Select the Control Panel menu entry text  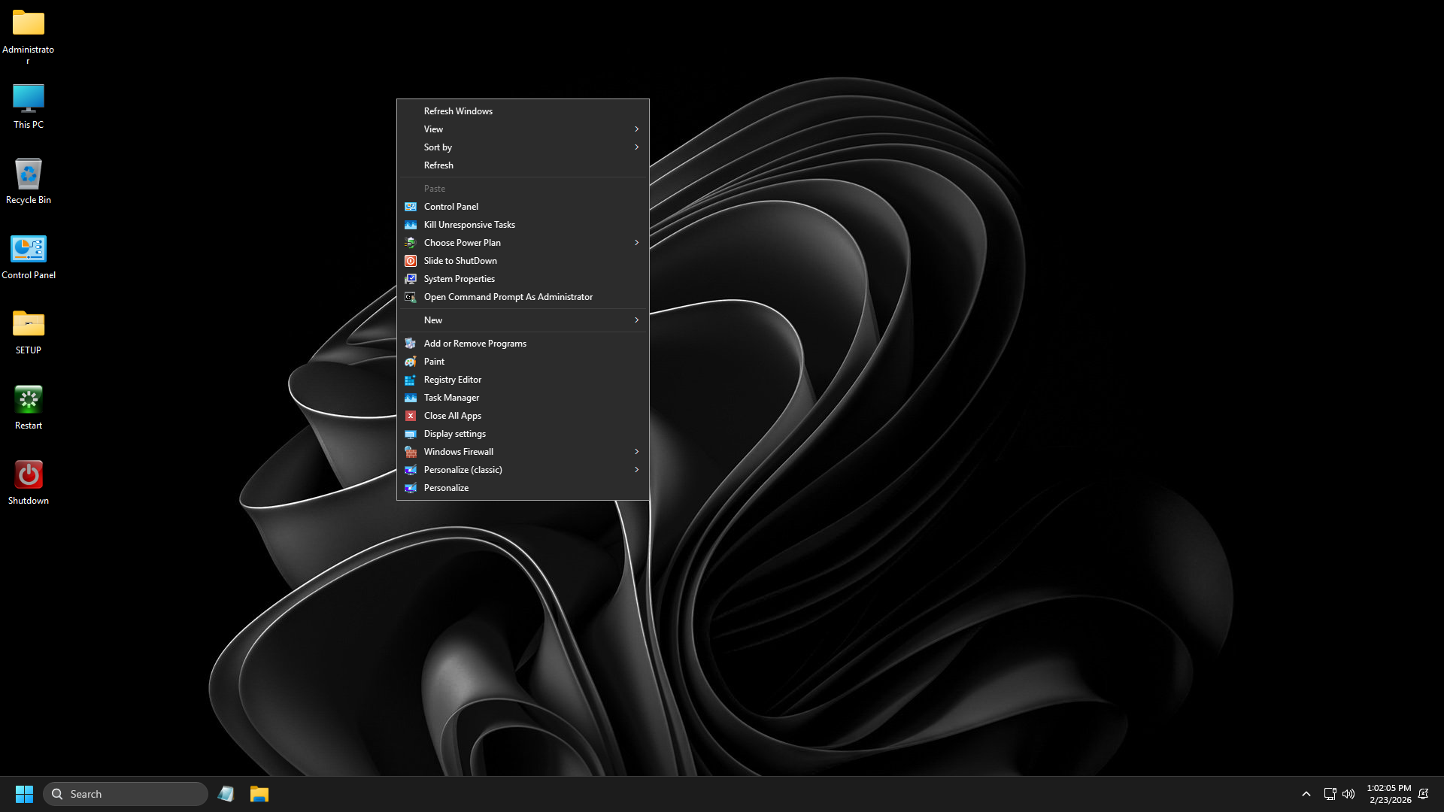pyautogui.click(x=451, y=207)
